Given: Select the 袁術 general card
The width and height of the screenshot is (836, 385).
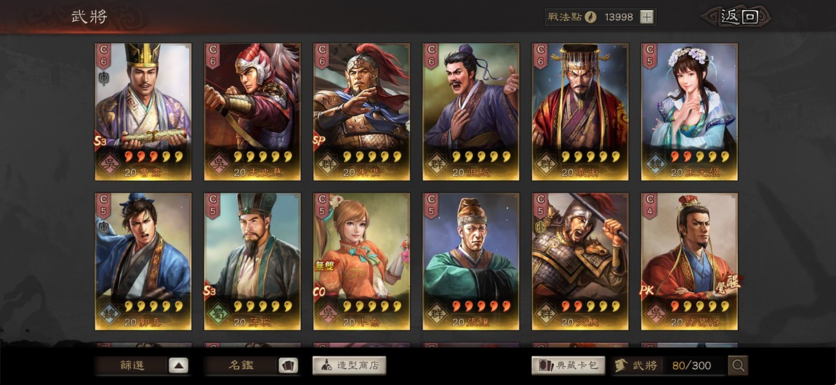Looking at the screenshot, I should [x=580, y=111].
